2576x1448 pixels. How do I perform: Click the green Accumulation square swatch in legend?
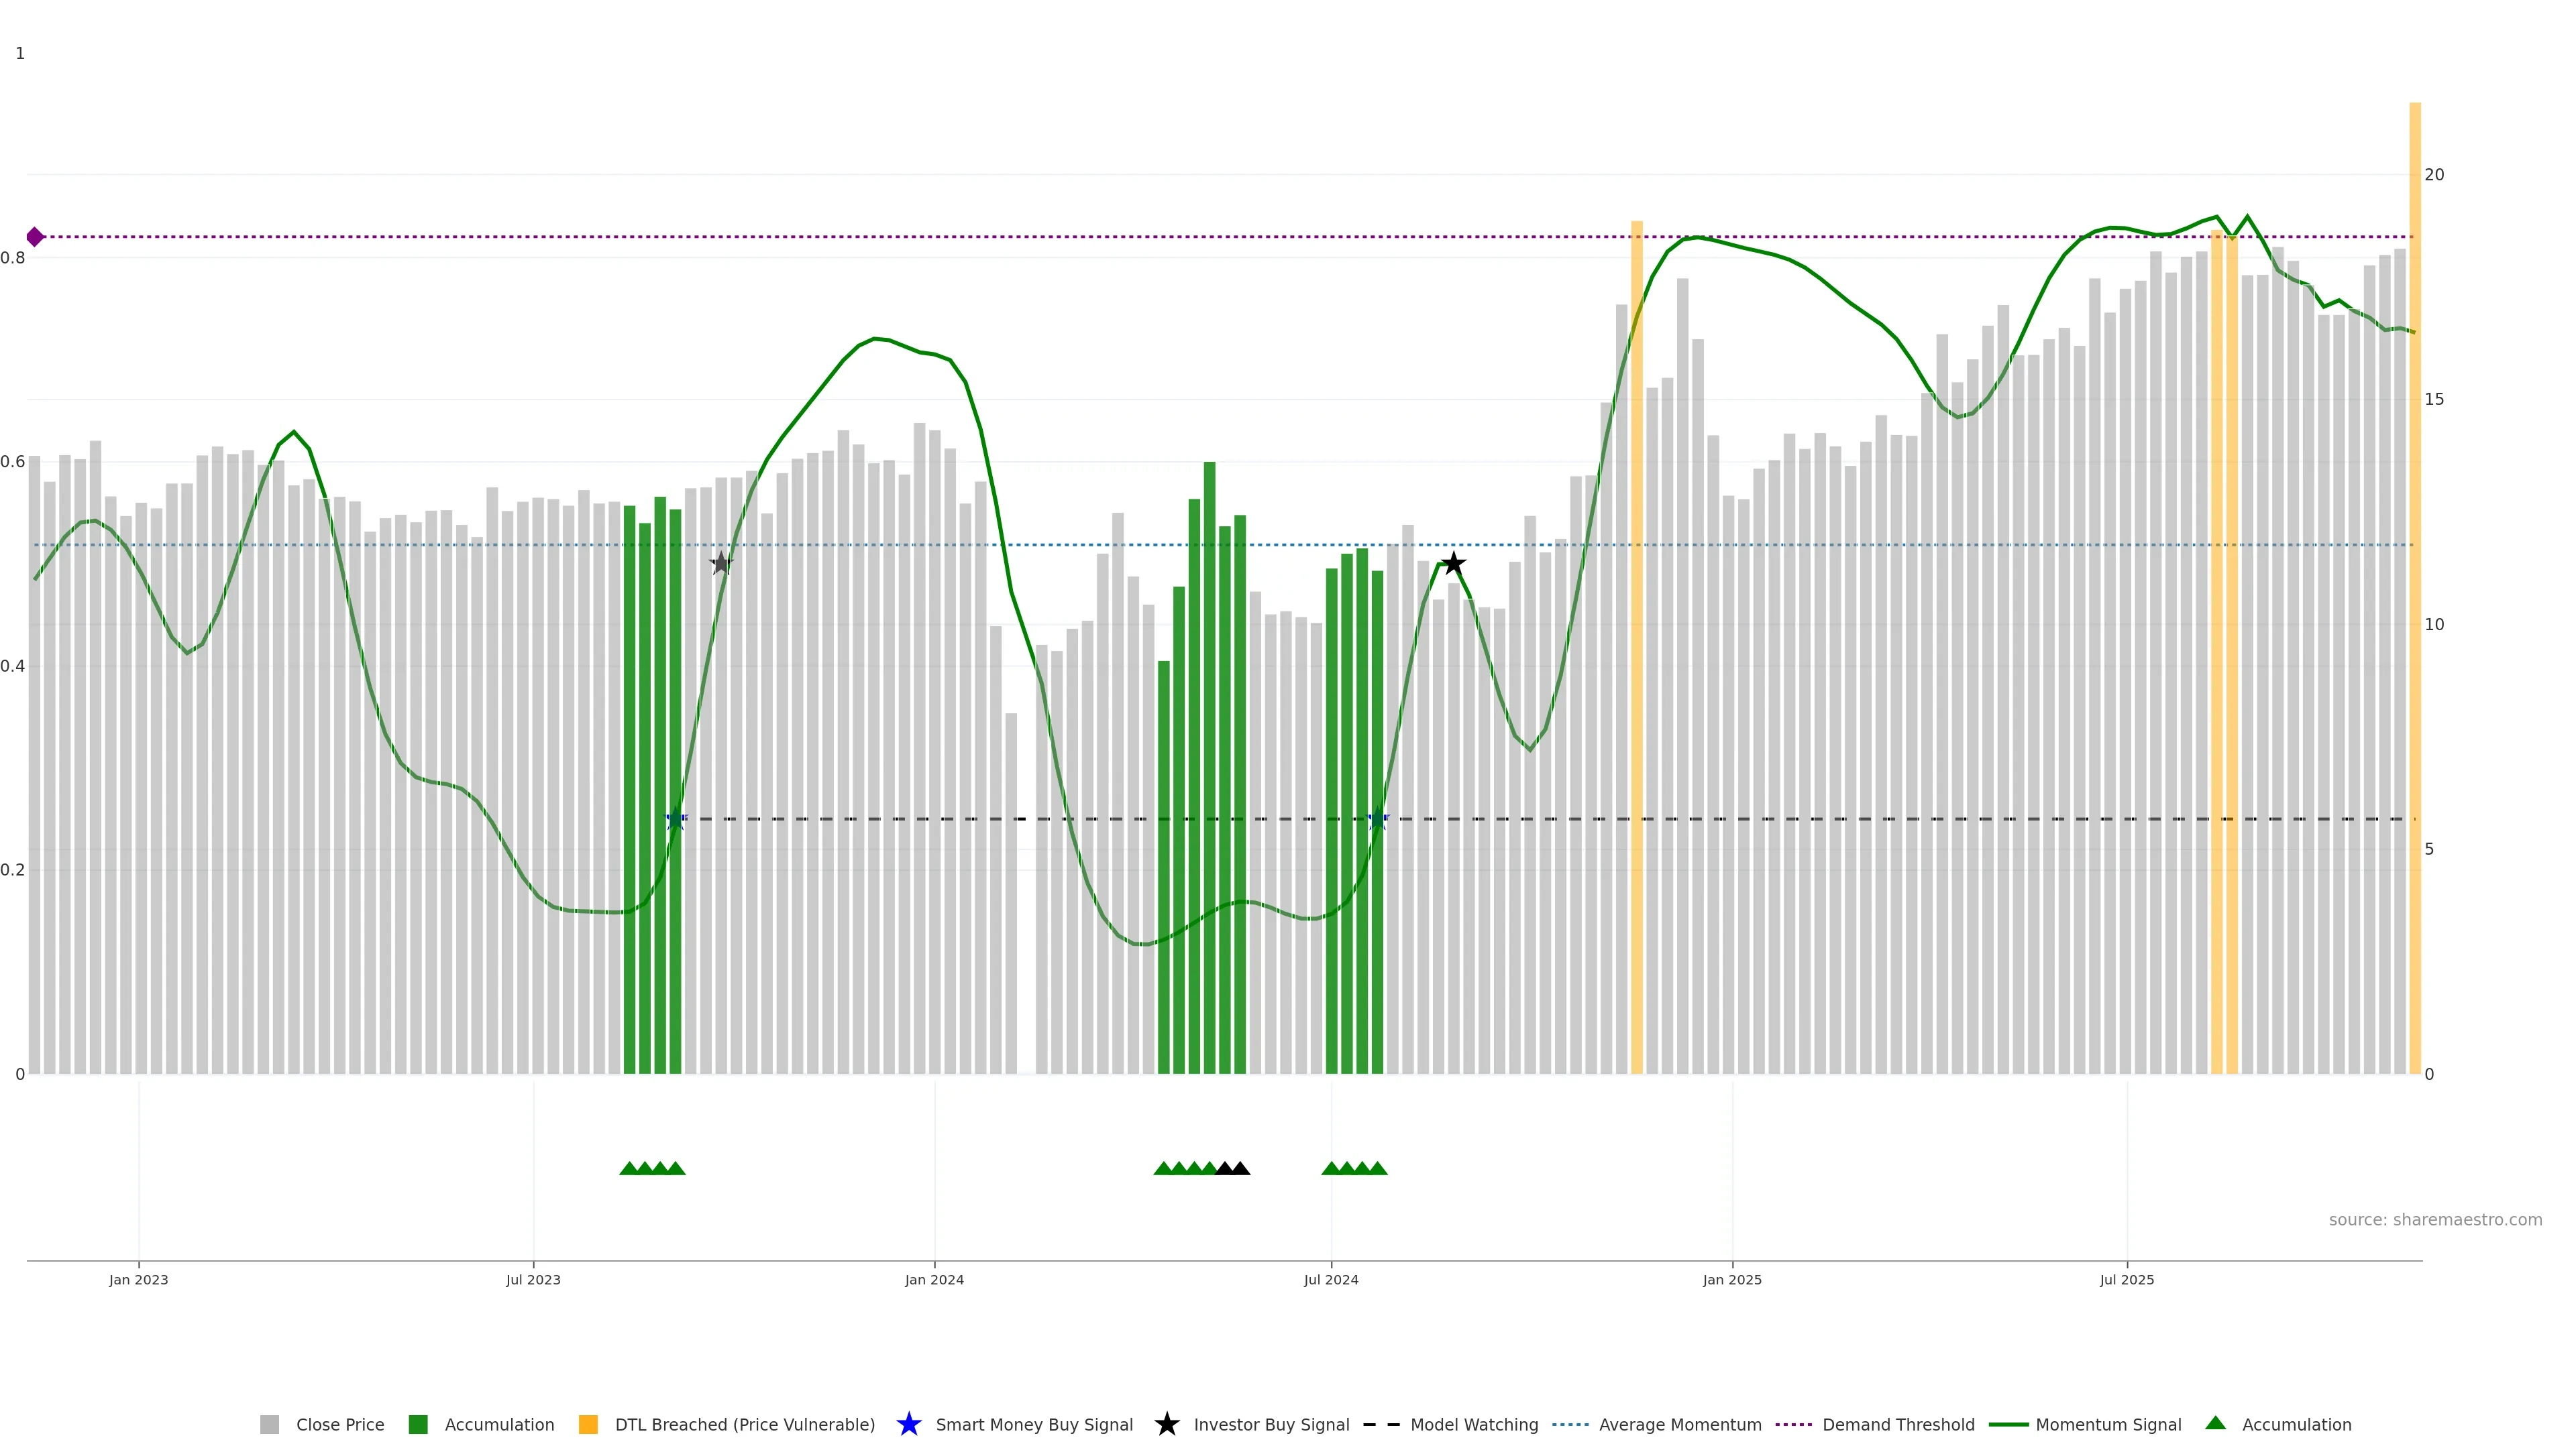(418, 1424)
